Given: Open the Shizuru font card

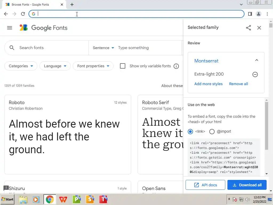Looking at the screenshot, I should click(x=68, y=187).
